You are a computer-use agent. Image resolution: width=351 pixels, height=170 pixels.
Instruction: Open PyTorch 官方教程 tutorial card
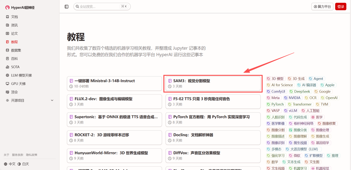[x=213, y=120]
